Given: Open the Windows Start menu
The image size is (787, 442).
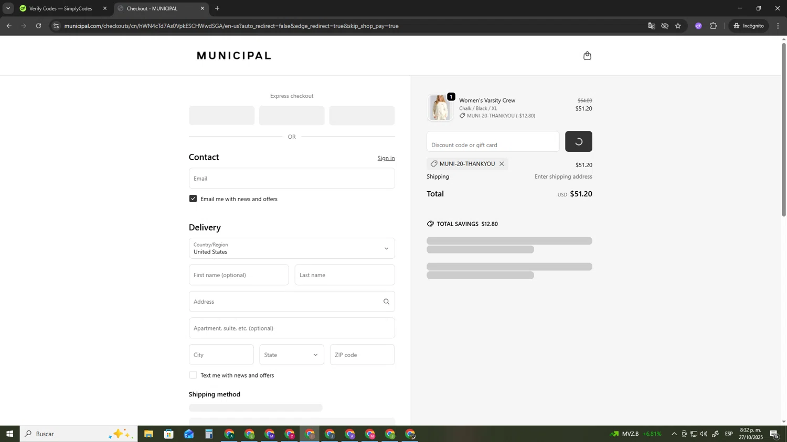Looking at the screenshot, I should click(9, 434).
